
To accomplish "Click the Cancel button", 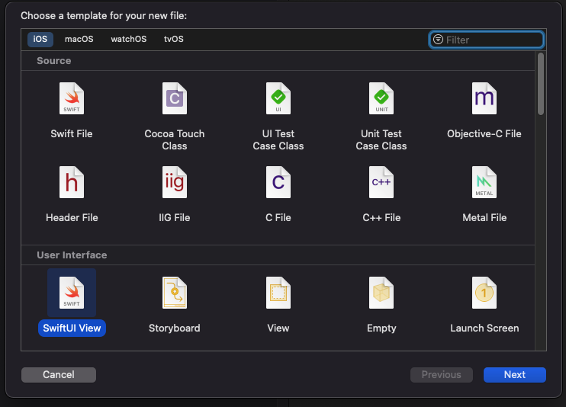I will [x=59, y=374].
